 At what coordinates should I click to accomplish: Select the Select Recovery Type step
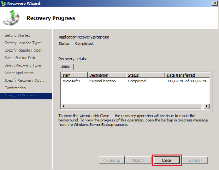click(x=23, y=65)
